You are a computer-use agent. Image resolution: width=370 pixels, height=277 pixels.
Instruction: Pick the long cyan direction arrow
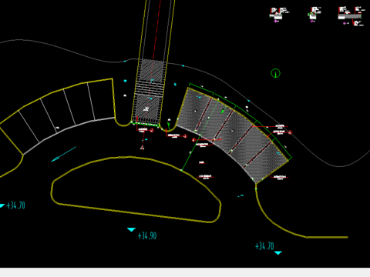pyautogui.click(x=64, y=154)
